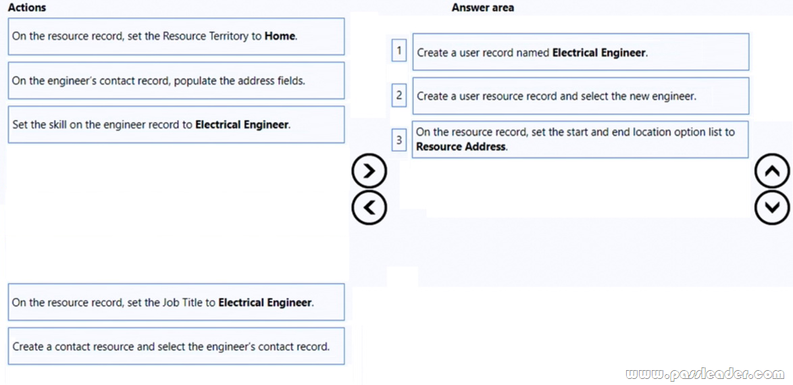This screenshot has width=793, height=385.
Task: Click step number 3 box
Action: coord(399,140)
